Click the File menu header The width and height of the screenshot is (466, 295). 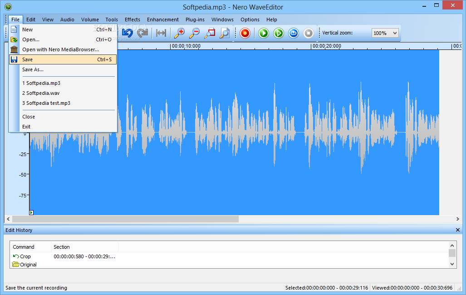[15, 20]
